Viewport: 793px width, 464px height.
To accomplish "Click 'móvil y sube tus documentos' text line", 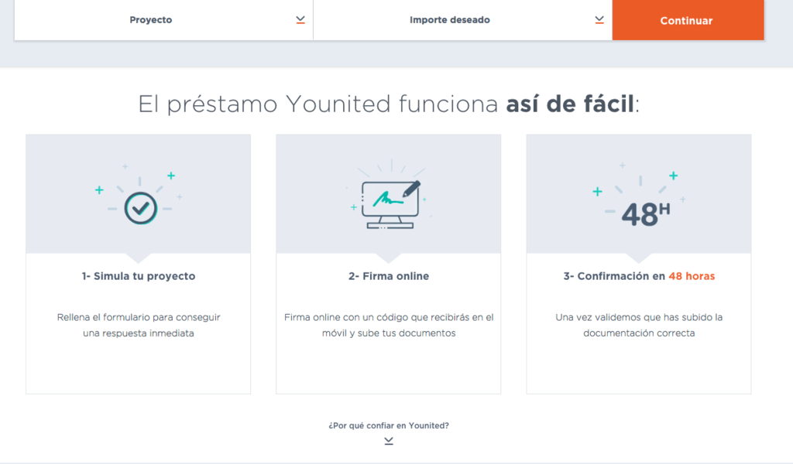I will (x=389, y=333).
